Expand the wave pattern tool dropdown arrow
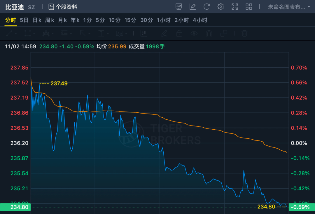315x214 pixels. (x=52, y=34)
